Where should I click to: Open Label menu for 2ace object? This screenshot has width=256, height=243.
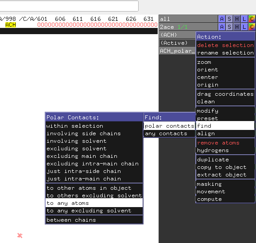(x=244, y=27)
